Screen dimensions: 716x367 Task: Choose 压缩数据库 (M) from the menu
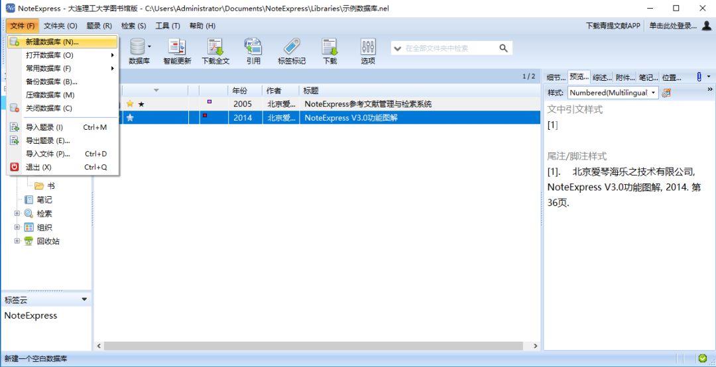tap(63, 95)
